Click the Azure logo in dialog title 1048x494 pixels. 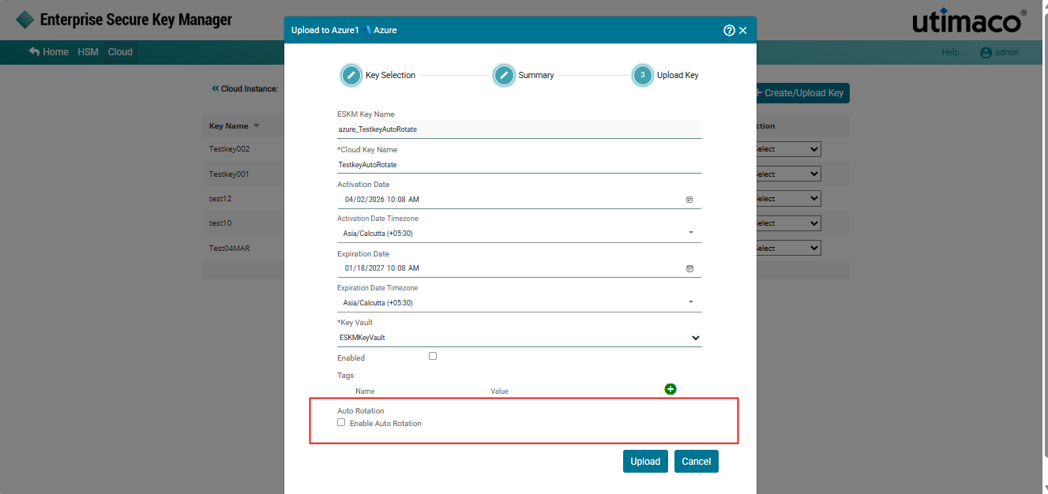pos(368,30)
